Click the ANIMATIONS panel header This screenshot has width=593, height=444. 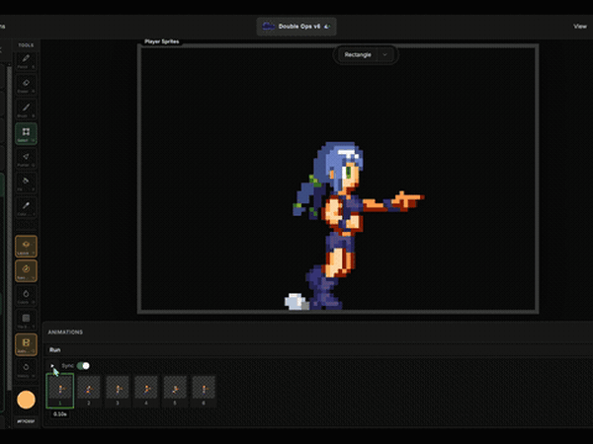(x=65, y=333)
